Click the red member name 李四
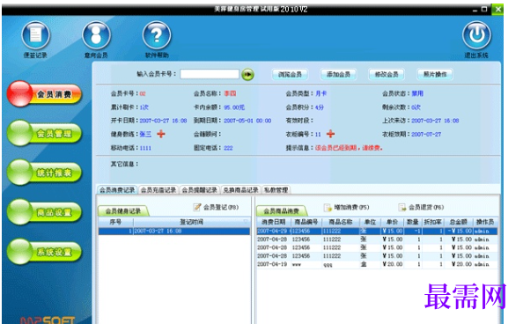Screen dimensions: 523x324 point(230,93)
